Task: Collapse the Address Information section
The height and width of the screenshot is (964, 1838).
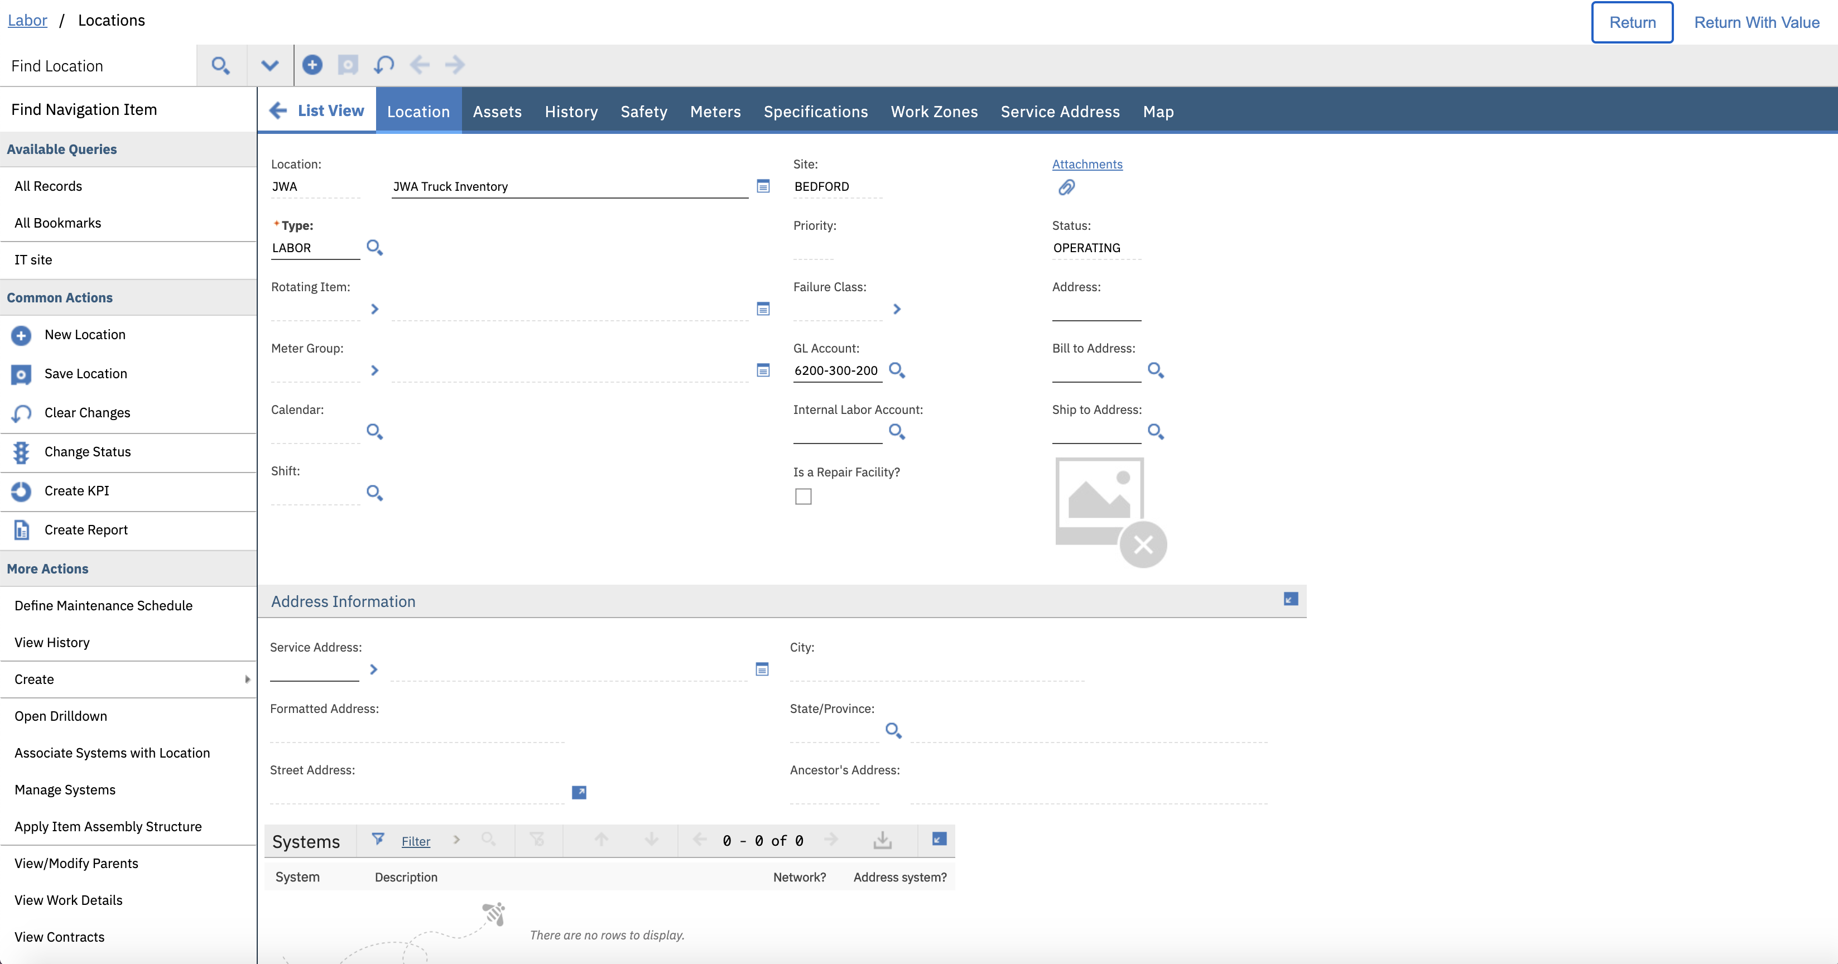Action: point(1290,599)
